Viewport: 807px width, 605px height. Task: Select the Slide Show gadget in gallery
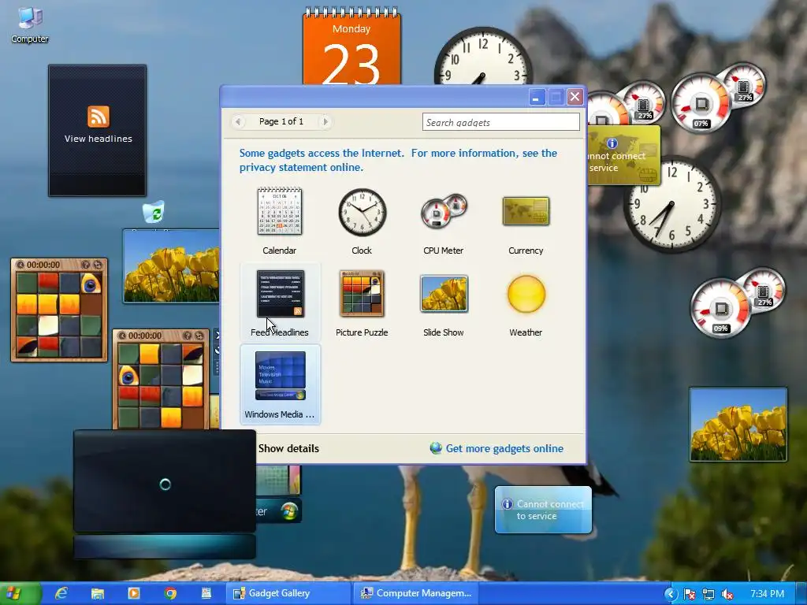(443, 302)
